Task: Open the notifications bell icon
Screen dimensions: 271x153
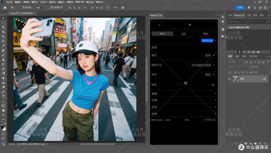Action: pyautogui.click(x=249, y=8)
